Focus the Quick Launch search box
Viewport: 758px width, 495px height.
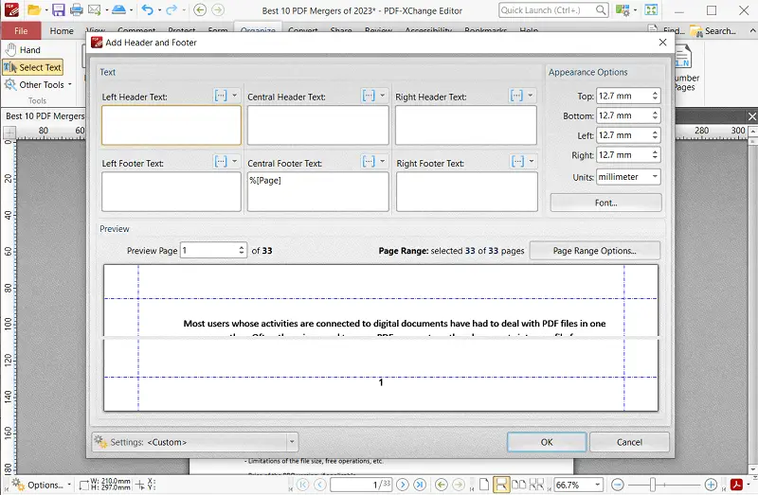[553, 10]
